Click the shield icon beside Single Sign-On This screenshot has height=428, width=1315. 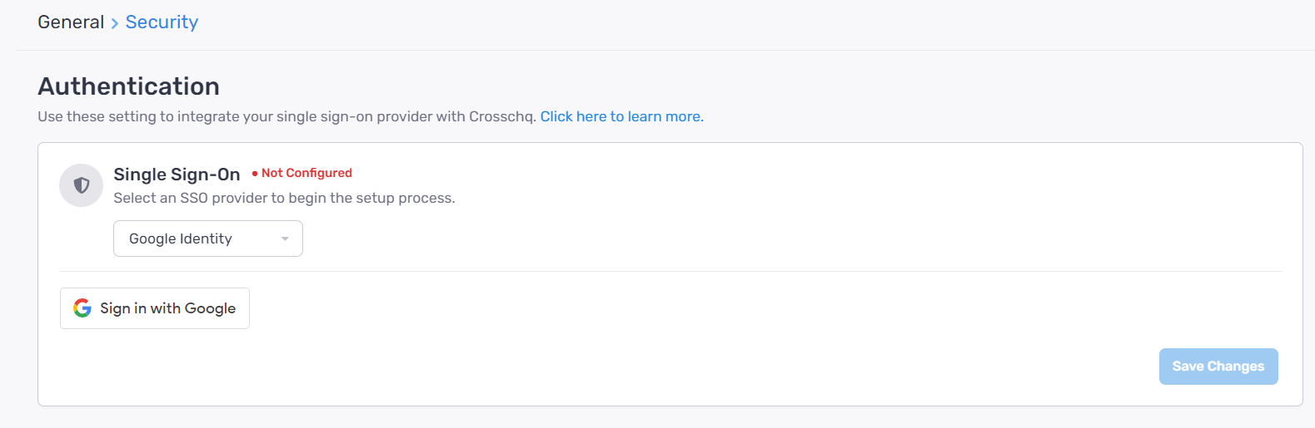point(82,185)
